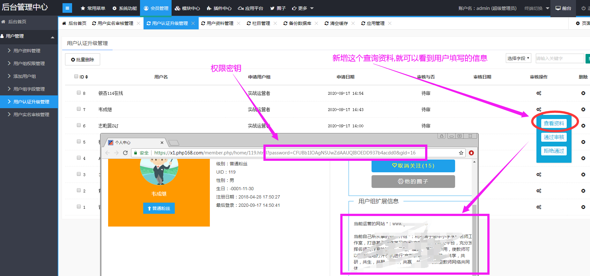Bookmark page with star icon
Viewport: 590px width, 276px height.
[461, 153]
